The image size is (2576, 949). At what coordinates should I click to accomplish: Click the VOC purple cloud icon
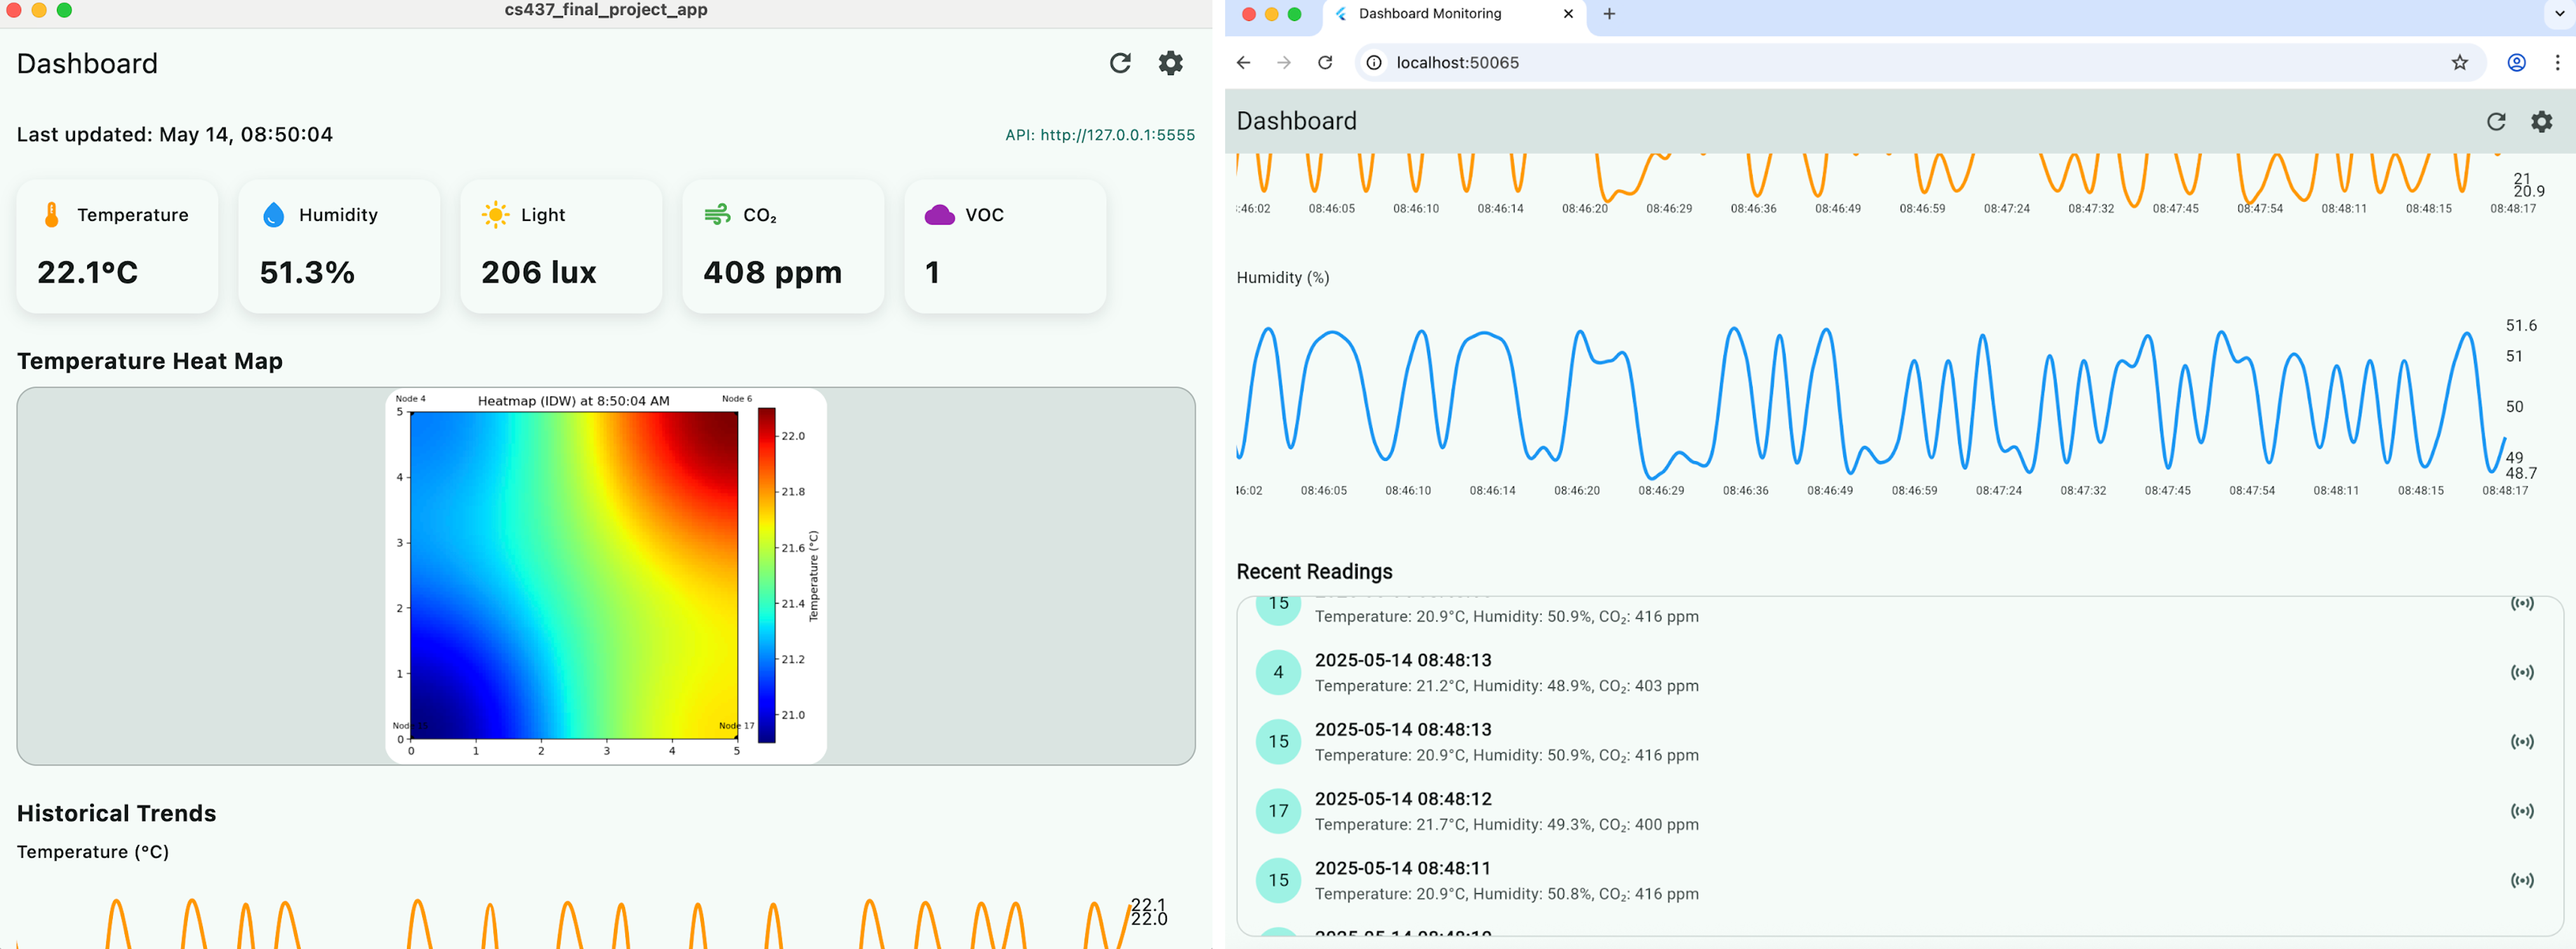point(939,215)
